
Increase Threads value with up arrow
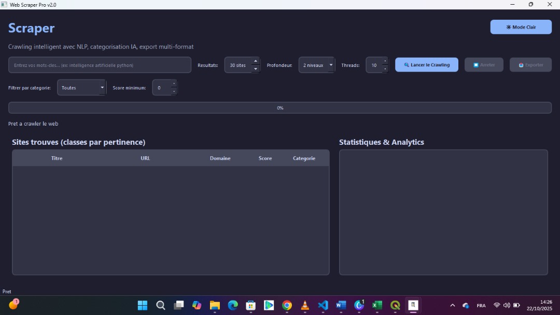384,61
